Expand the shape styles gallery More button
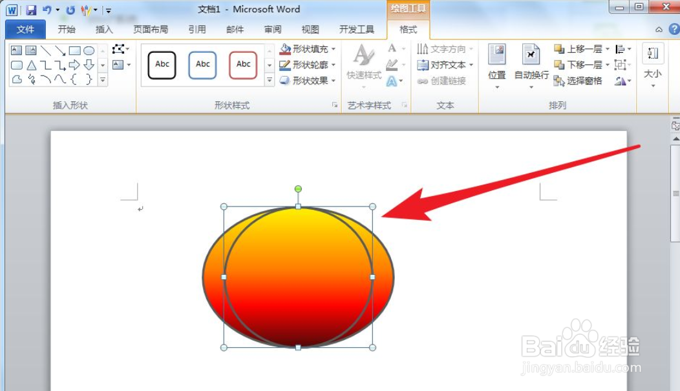Screen dimensions: 680x391 (x=270, y=80)
